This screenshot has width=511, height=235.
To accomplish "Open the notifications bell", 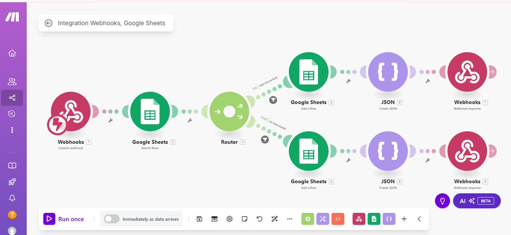I will pyautogui.click(x=12, y=198).
